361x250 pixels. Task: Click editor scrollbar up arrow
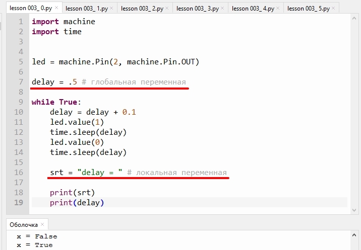pyautogui.click(x=354, y=19)
